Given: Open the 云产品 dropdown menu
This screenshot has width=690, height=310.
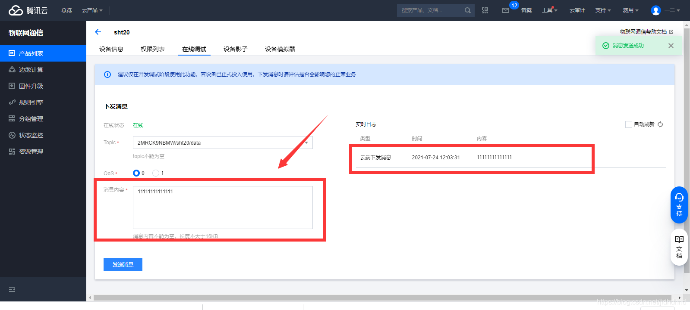Looking at the screenshot, I should click(92, 10).
